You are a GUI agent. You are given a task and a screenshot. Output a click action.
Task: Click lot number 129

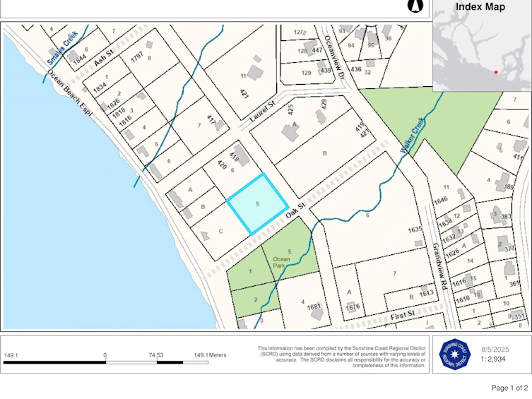tap(306, 73)
